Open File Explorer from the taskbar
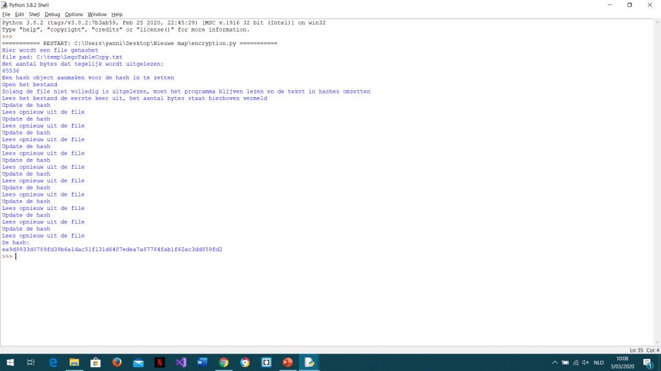 pyautogui.click(x=74, y=363)
